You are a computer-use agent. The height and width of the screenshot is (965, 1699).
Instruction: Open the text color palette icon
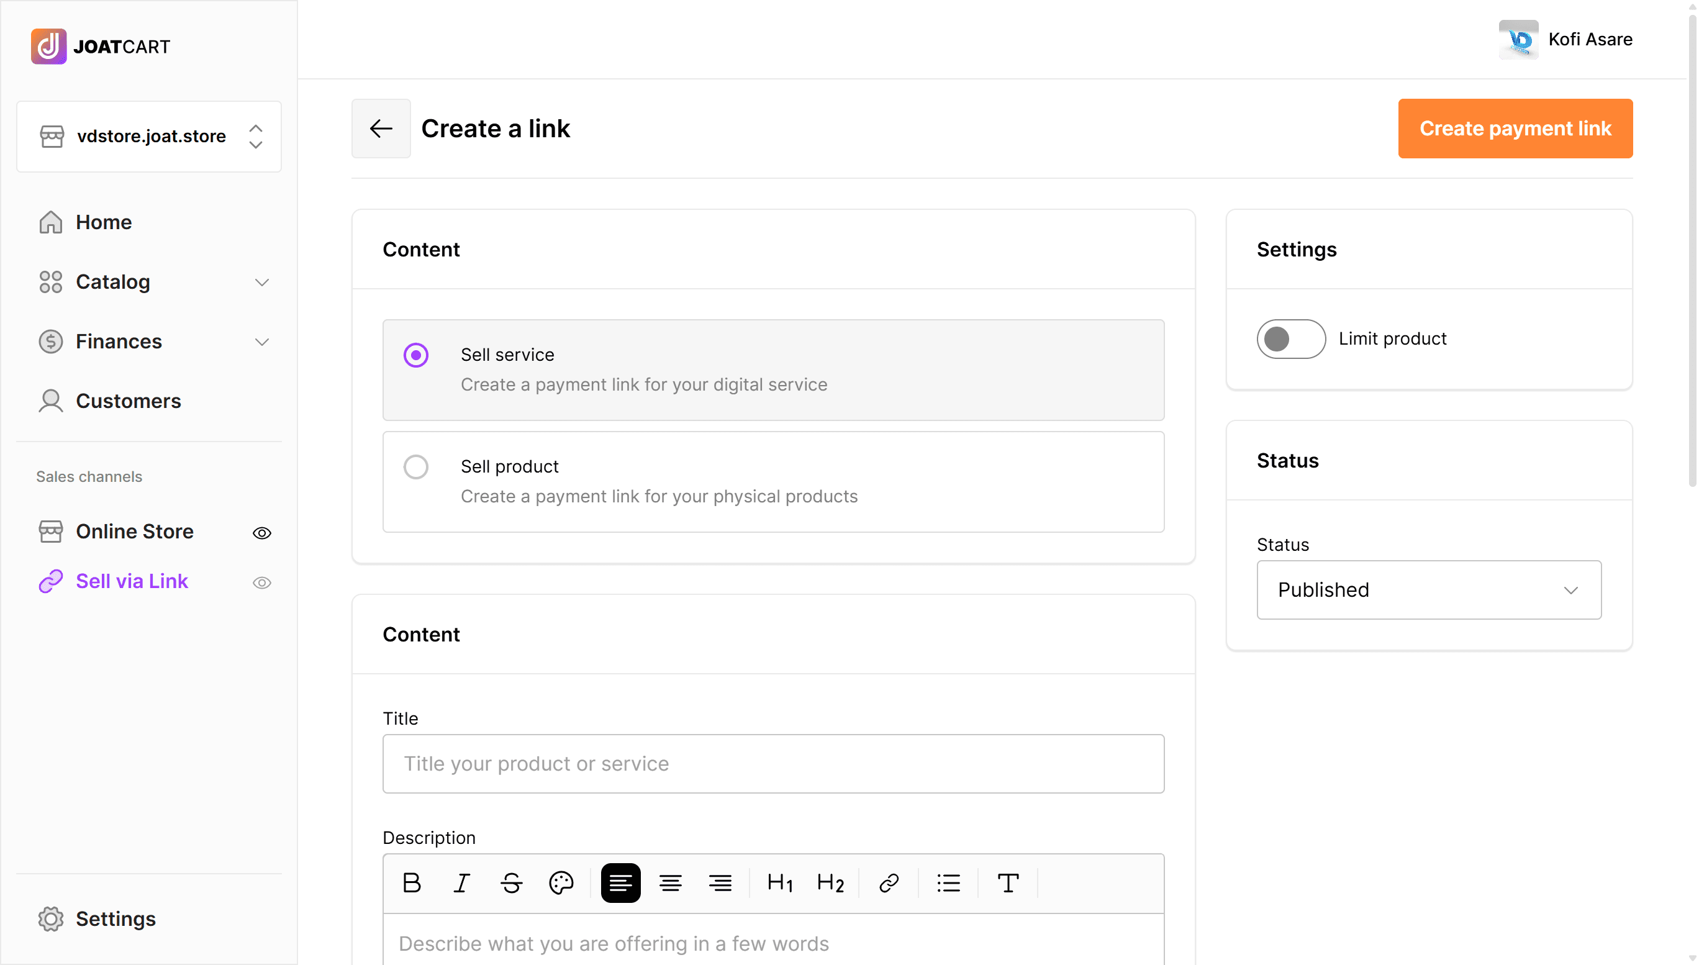[561, 883]
